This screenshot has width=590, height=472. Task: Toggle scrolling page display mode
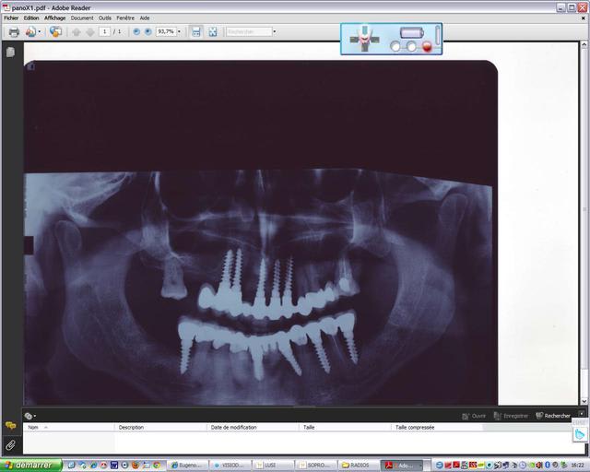pos(195,31)
